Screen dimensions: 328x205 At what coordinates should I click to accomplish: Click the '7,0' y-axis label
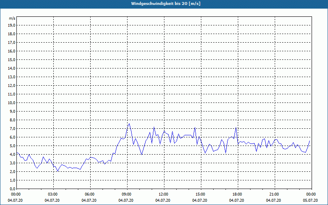pyautogui.click(x=12, y=129)
